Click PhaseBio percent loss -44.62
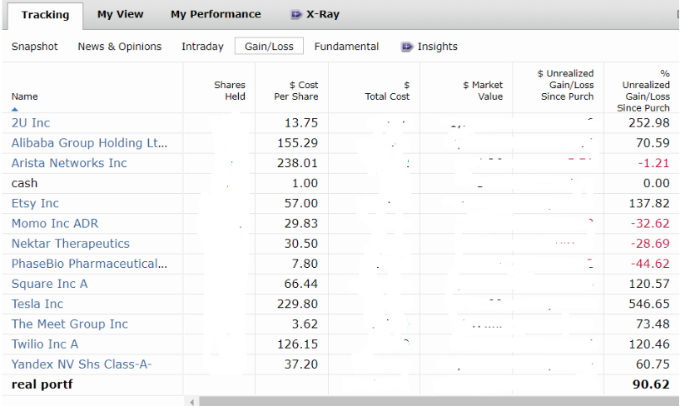The image size is (680, 406). [650, 264]
